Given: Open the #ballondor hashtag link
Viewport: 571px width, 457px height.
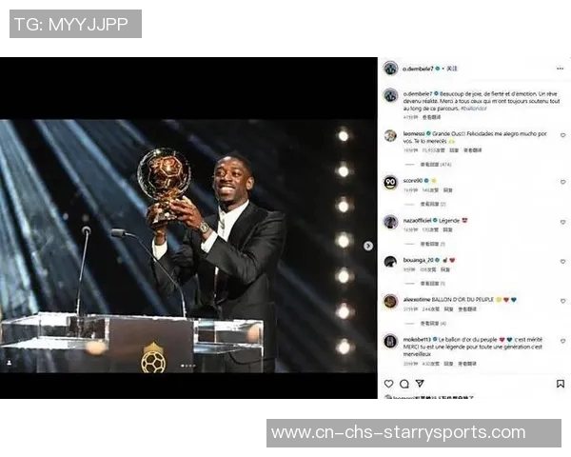Looking at the screenshot, I should pos(473,109).
